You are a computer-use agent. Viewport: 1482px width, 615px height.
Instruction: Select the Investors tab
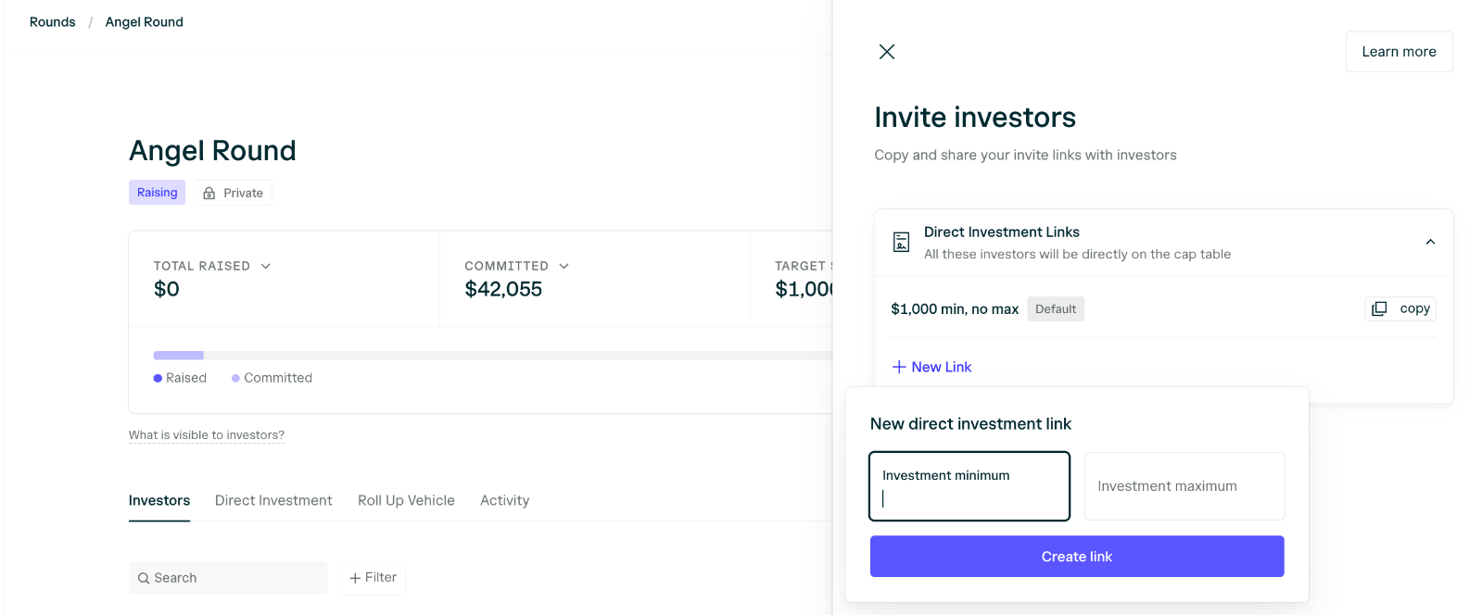(x=159, y=500)
